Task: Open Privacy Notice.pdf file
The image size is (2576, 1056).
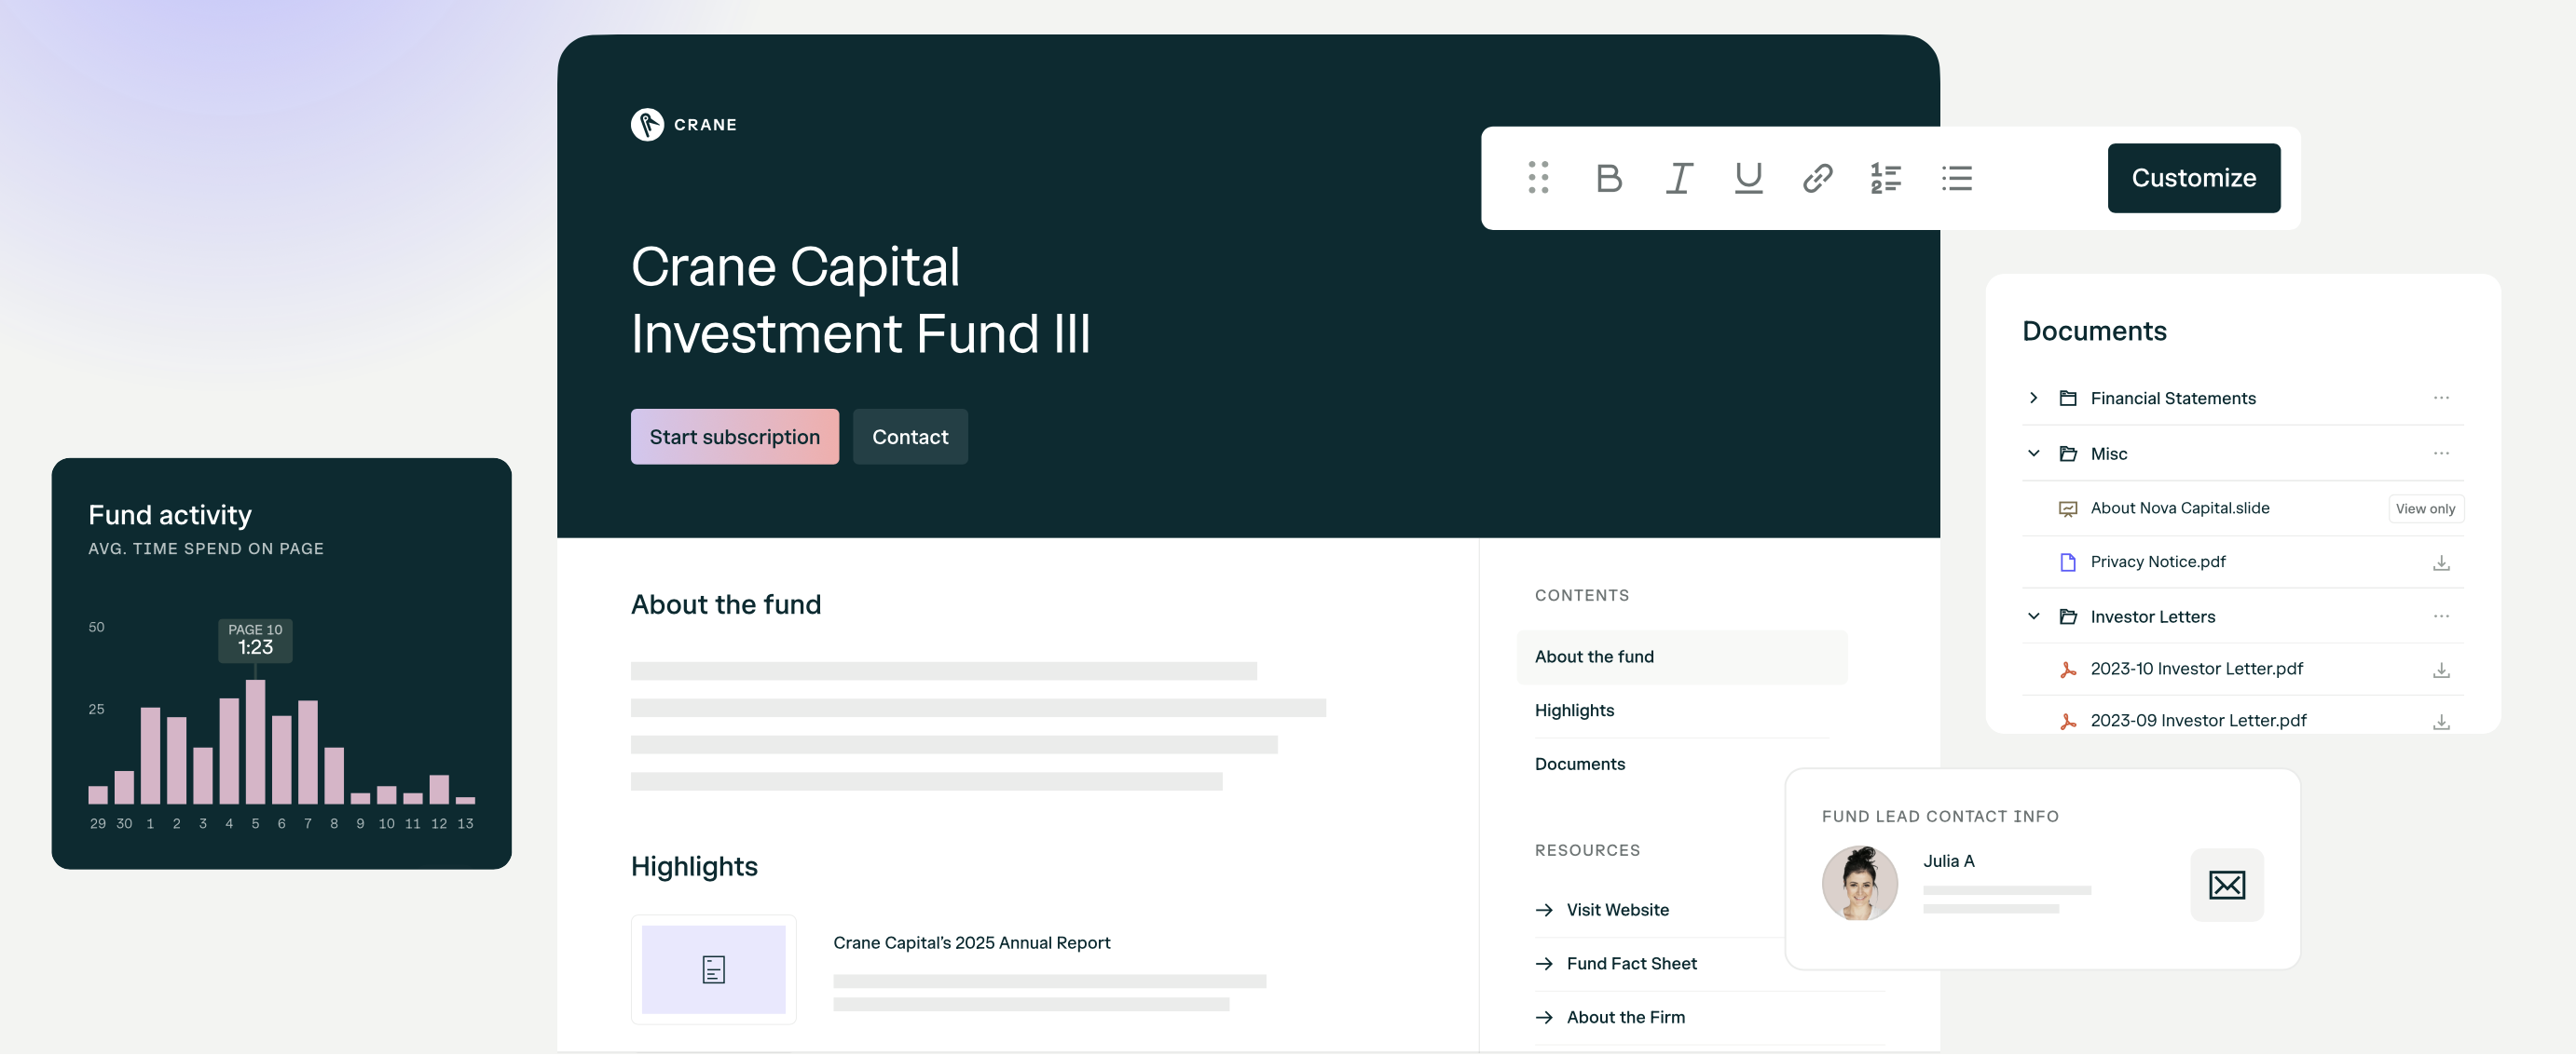Action: tap(2157, 562)
